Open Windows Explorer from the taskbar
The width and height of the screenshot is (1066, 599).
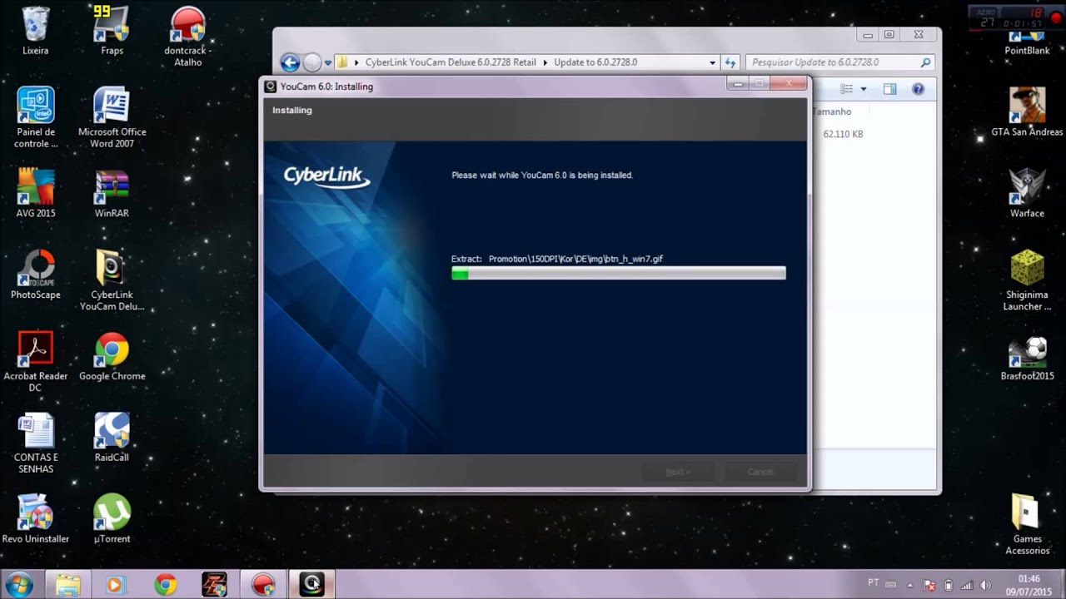coord(67,584)
